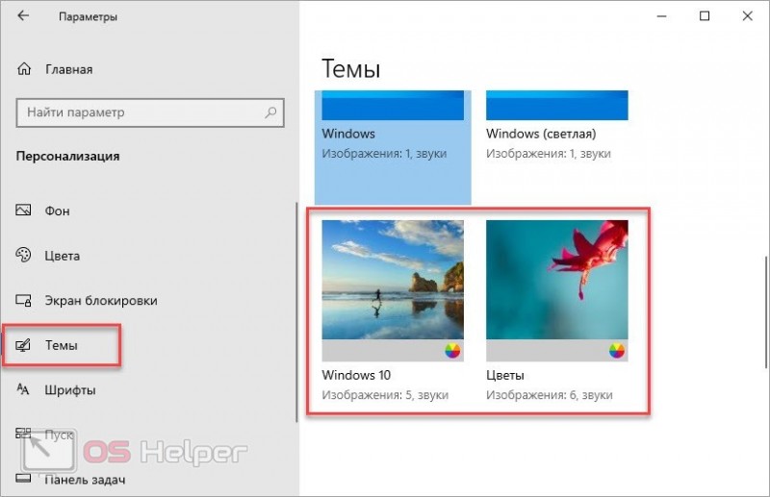The image size is (770, 497).
Task: Close the Параметры window
Action: tap(748, 16)
